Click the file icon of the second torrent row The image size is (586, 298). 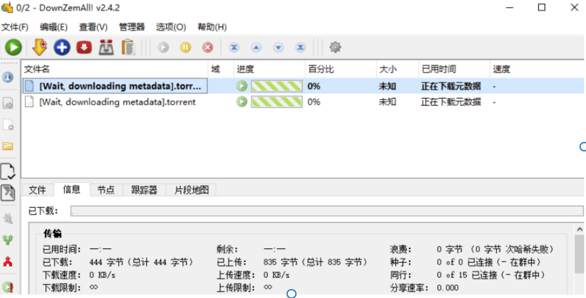(x=29, y=102)
